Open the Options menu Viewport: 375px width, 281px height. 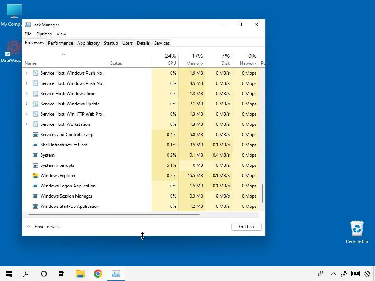coord(44,34)
